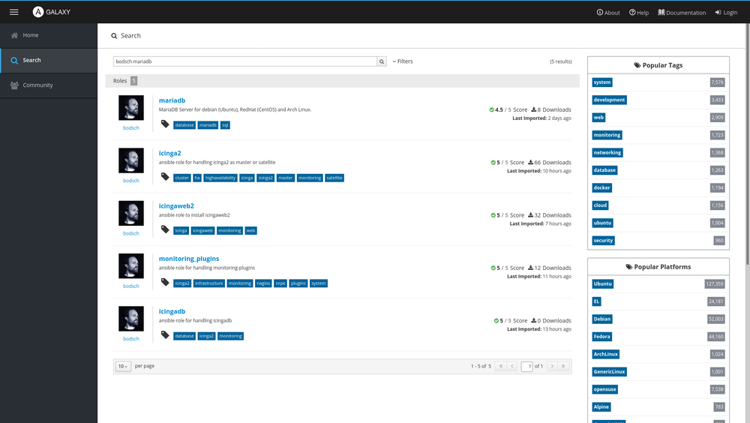The width and height of the screenshot is (750, 423).
Task: Open the Documentation link
Action: click(682, 13)
